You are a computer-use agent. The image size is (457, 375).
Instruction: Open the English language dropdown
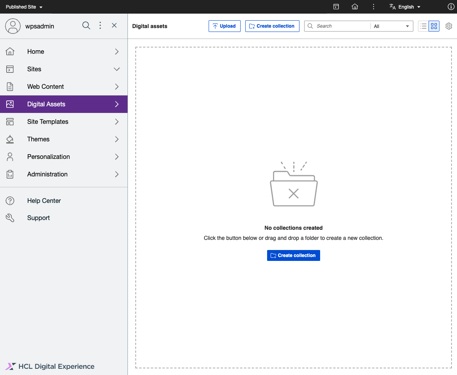tap(405, 7)
